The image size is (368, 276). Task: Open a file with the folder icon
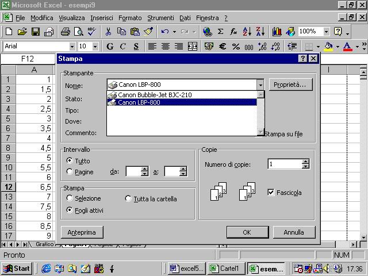(x=22, y=32)
